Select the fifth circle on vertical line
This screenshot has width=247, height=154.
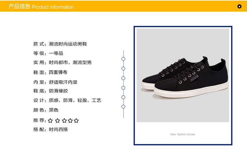[123, 97]
